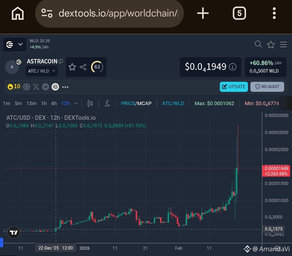Click the 0.0₅1575 crosshair price label
Image resolution: width=292 pixels, height=256 pixels.
(x=274, y=229)
